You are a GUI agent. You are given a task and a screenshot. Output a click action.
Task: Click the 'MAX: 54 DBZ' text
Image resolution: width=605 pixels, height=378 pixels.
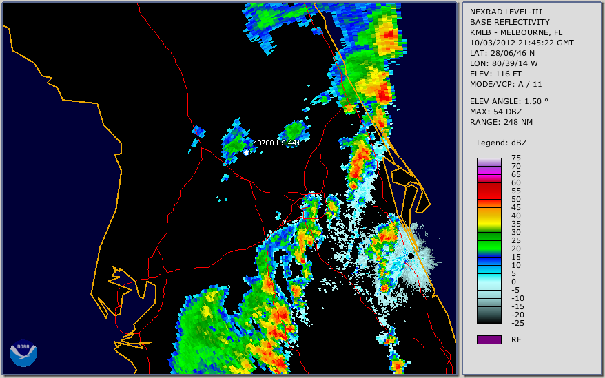(496, 112)
